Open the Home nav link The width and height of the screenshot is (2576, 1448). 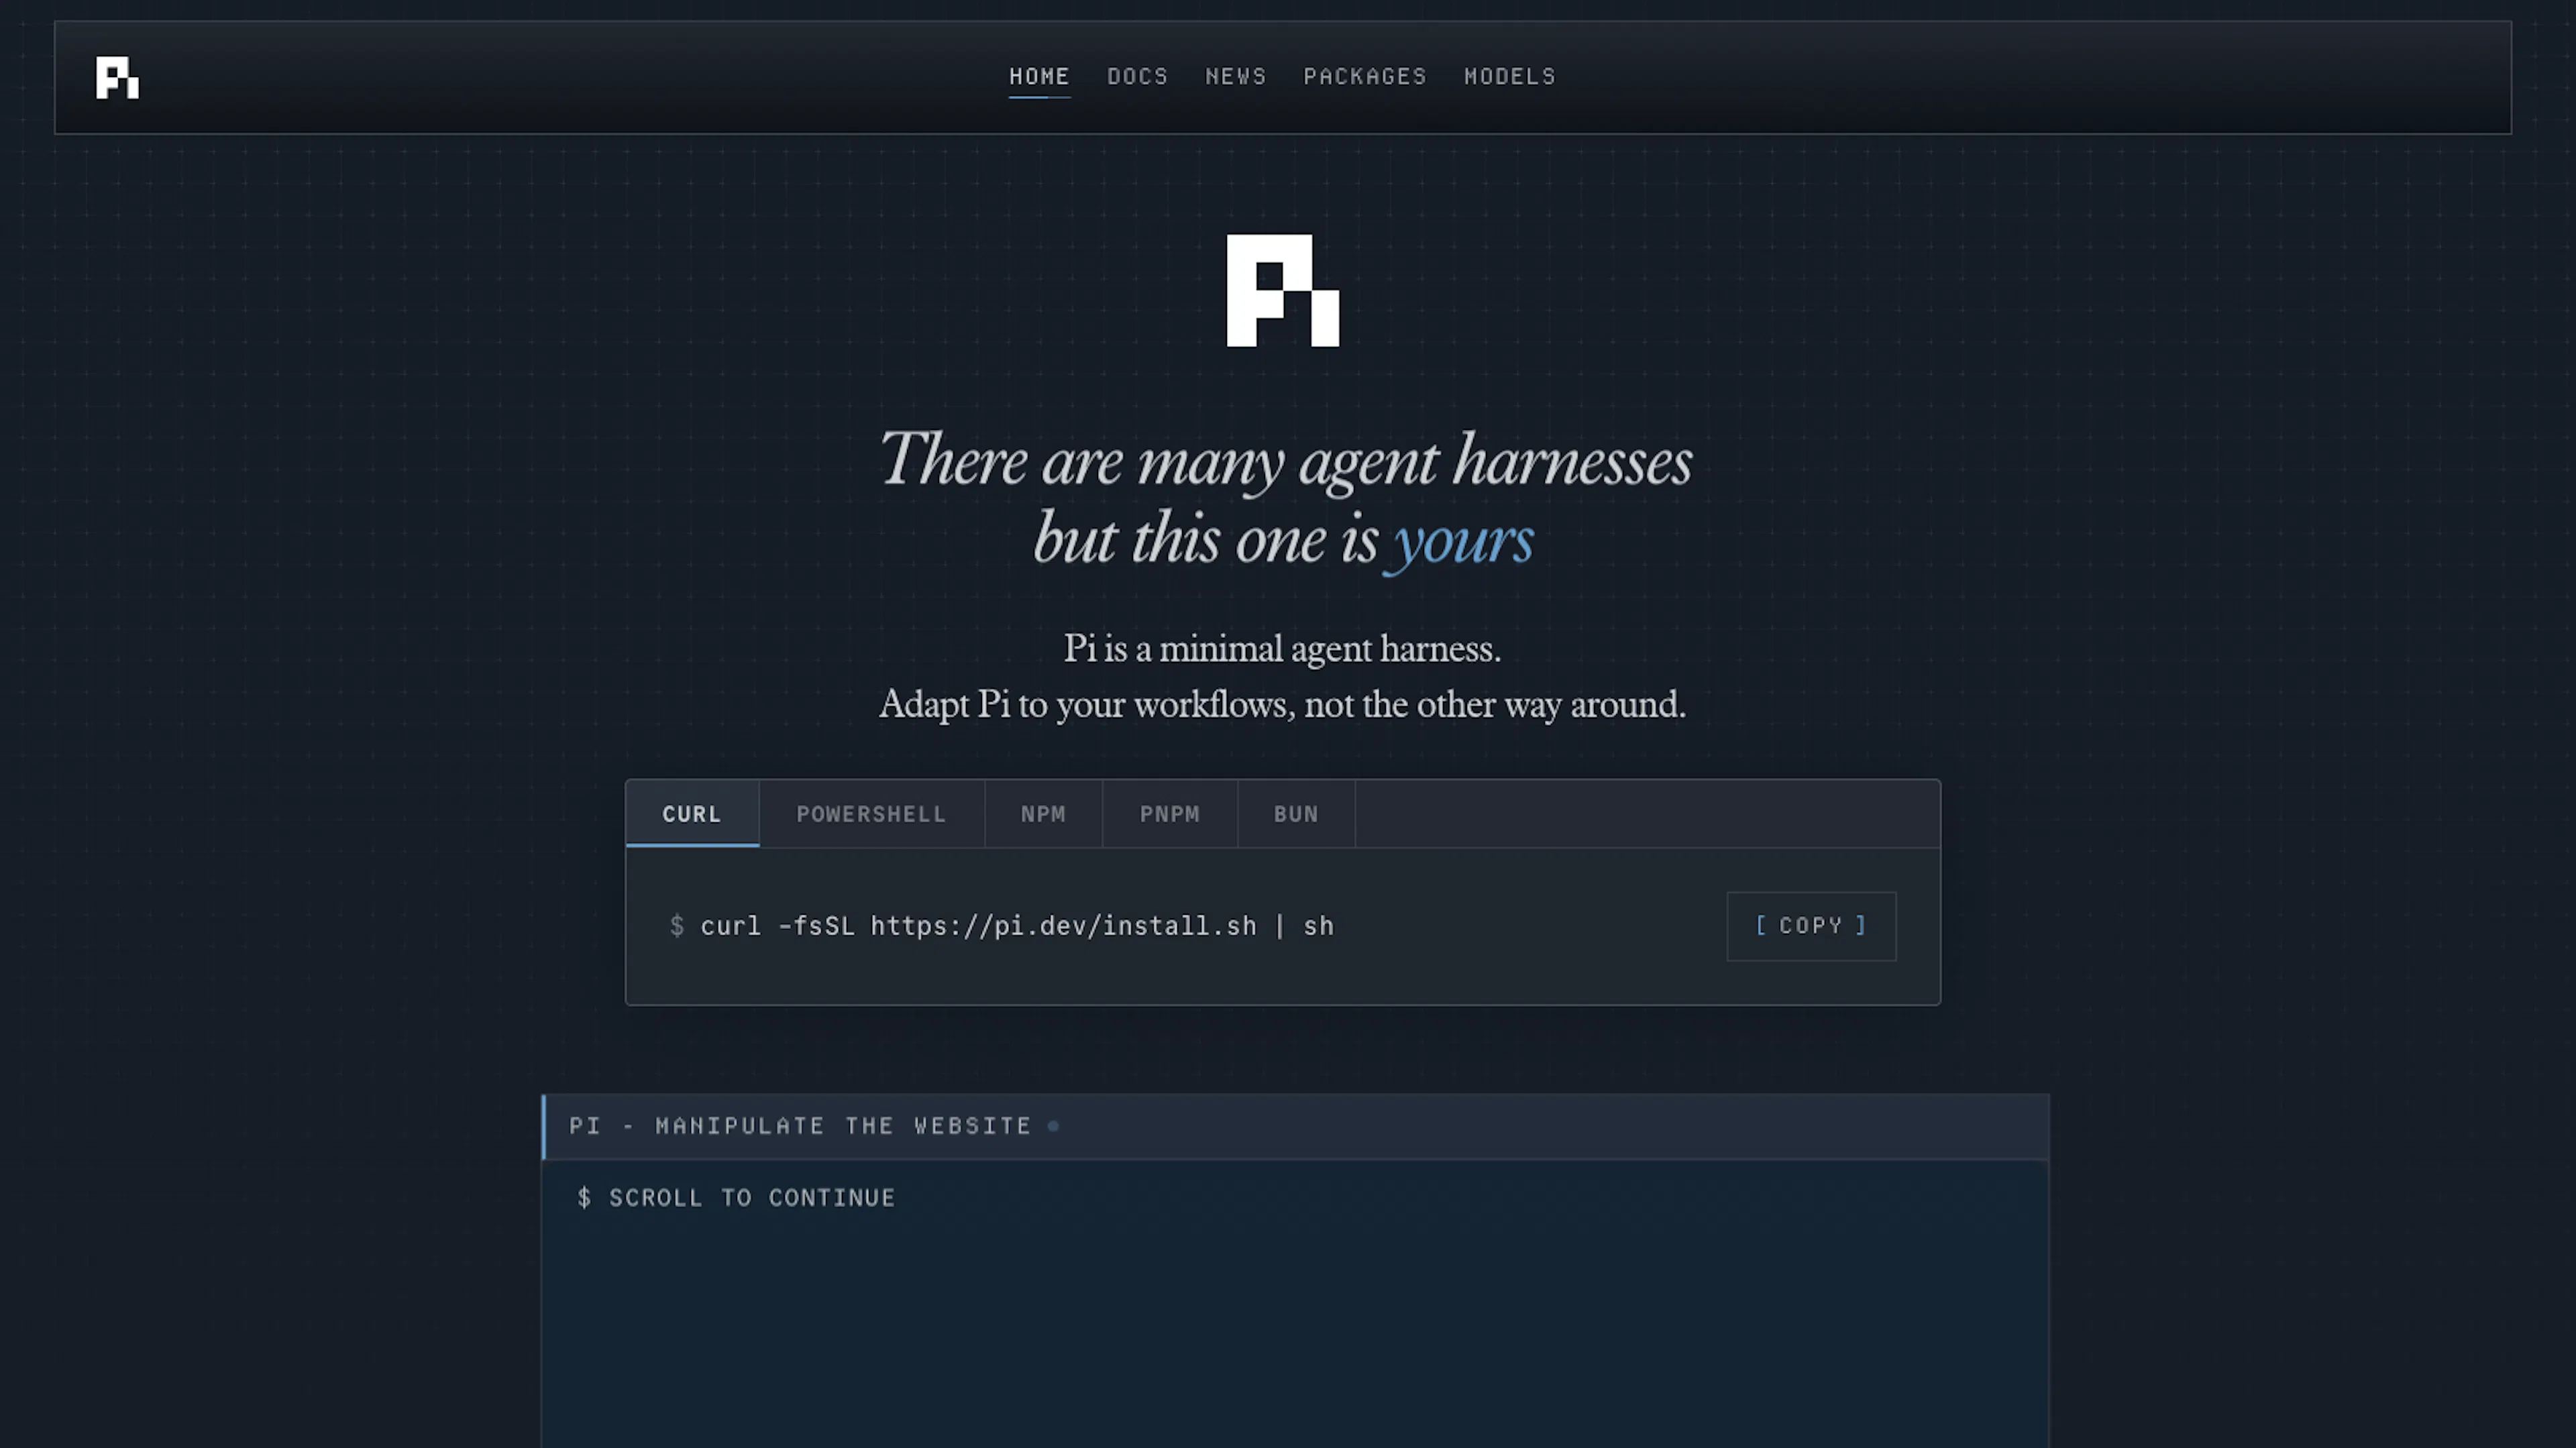[x=1039, y=76]
